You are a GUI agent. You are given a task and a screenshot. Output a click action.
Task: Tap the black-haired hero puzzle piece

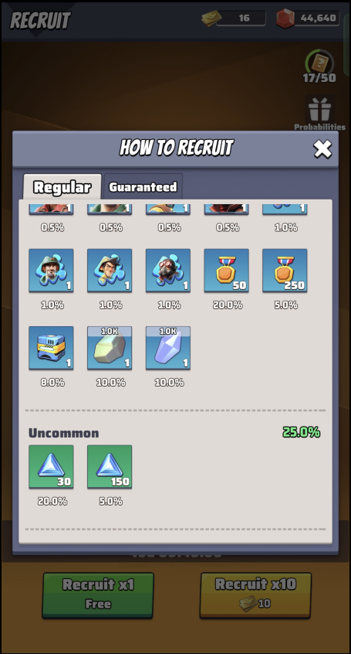pyautogui.click(x=110, y=271)
